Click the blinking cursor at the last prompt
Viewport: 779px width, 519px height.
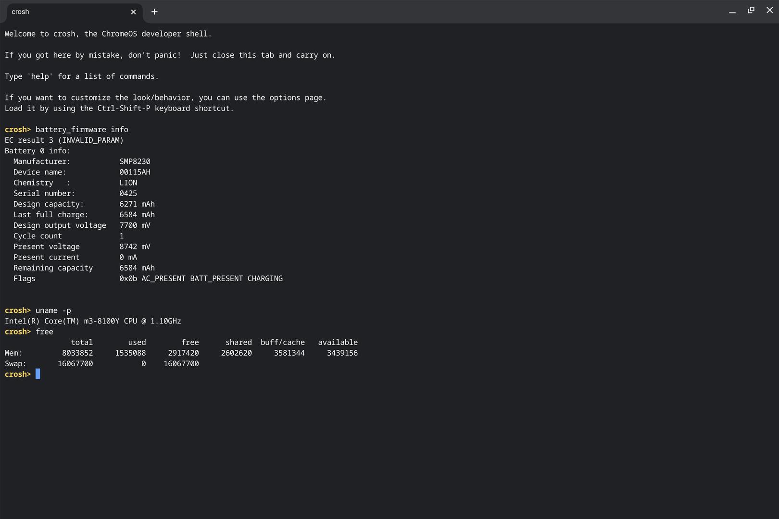pos(38,374)
